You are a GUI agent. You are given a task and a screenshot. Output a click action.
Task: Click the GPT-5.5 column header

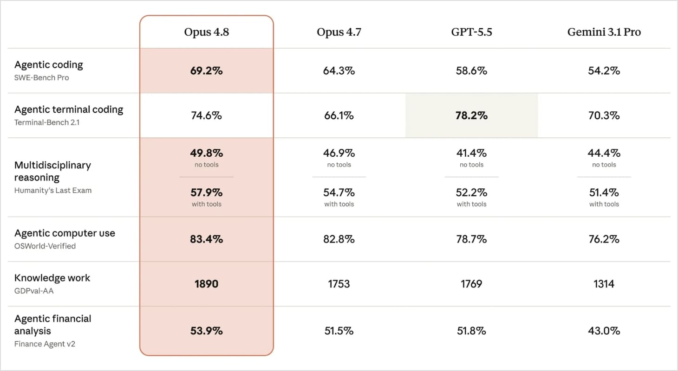point(471,32)
